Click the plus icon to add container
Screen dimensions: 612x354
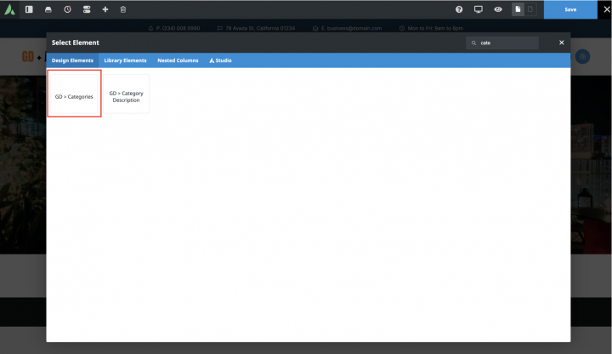click(x=105, y=9)
